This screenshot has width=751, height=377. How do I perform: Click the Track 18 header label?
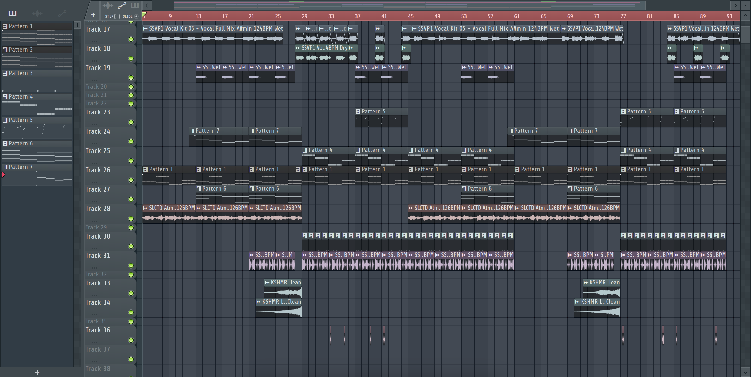tap(98, 49)
